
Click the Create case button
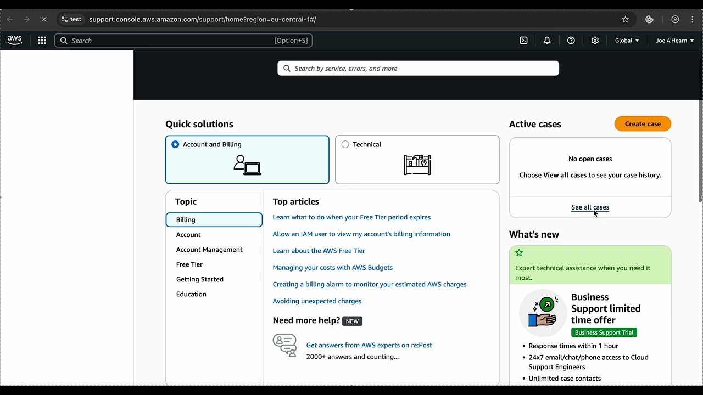[x=643, y=124]
